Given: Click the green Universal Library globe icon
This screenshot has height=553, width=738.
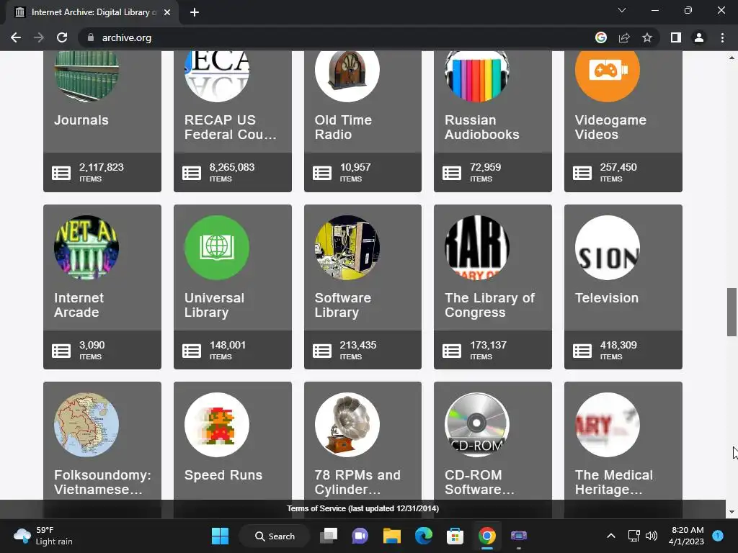Looking at the screenshot, I should 217,248.
